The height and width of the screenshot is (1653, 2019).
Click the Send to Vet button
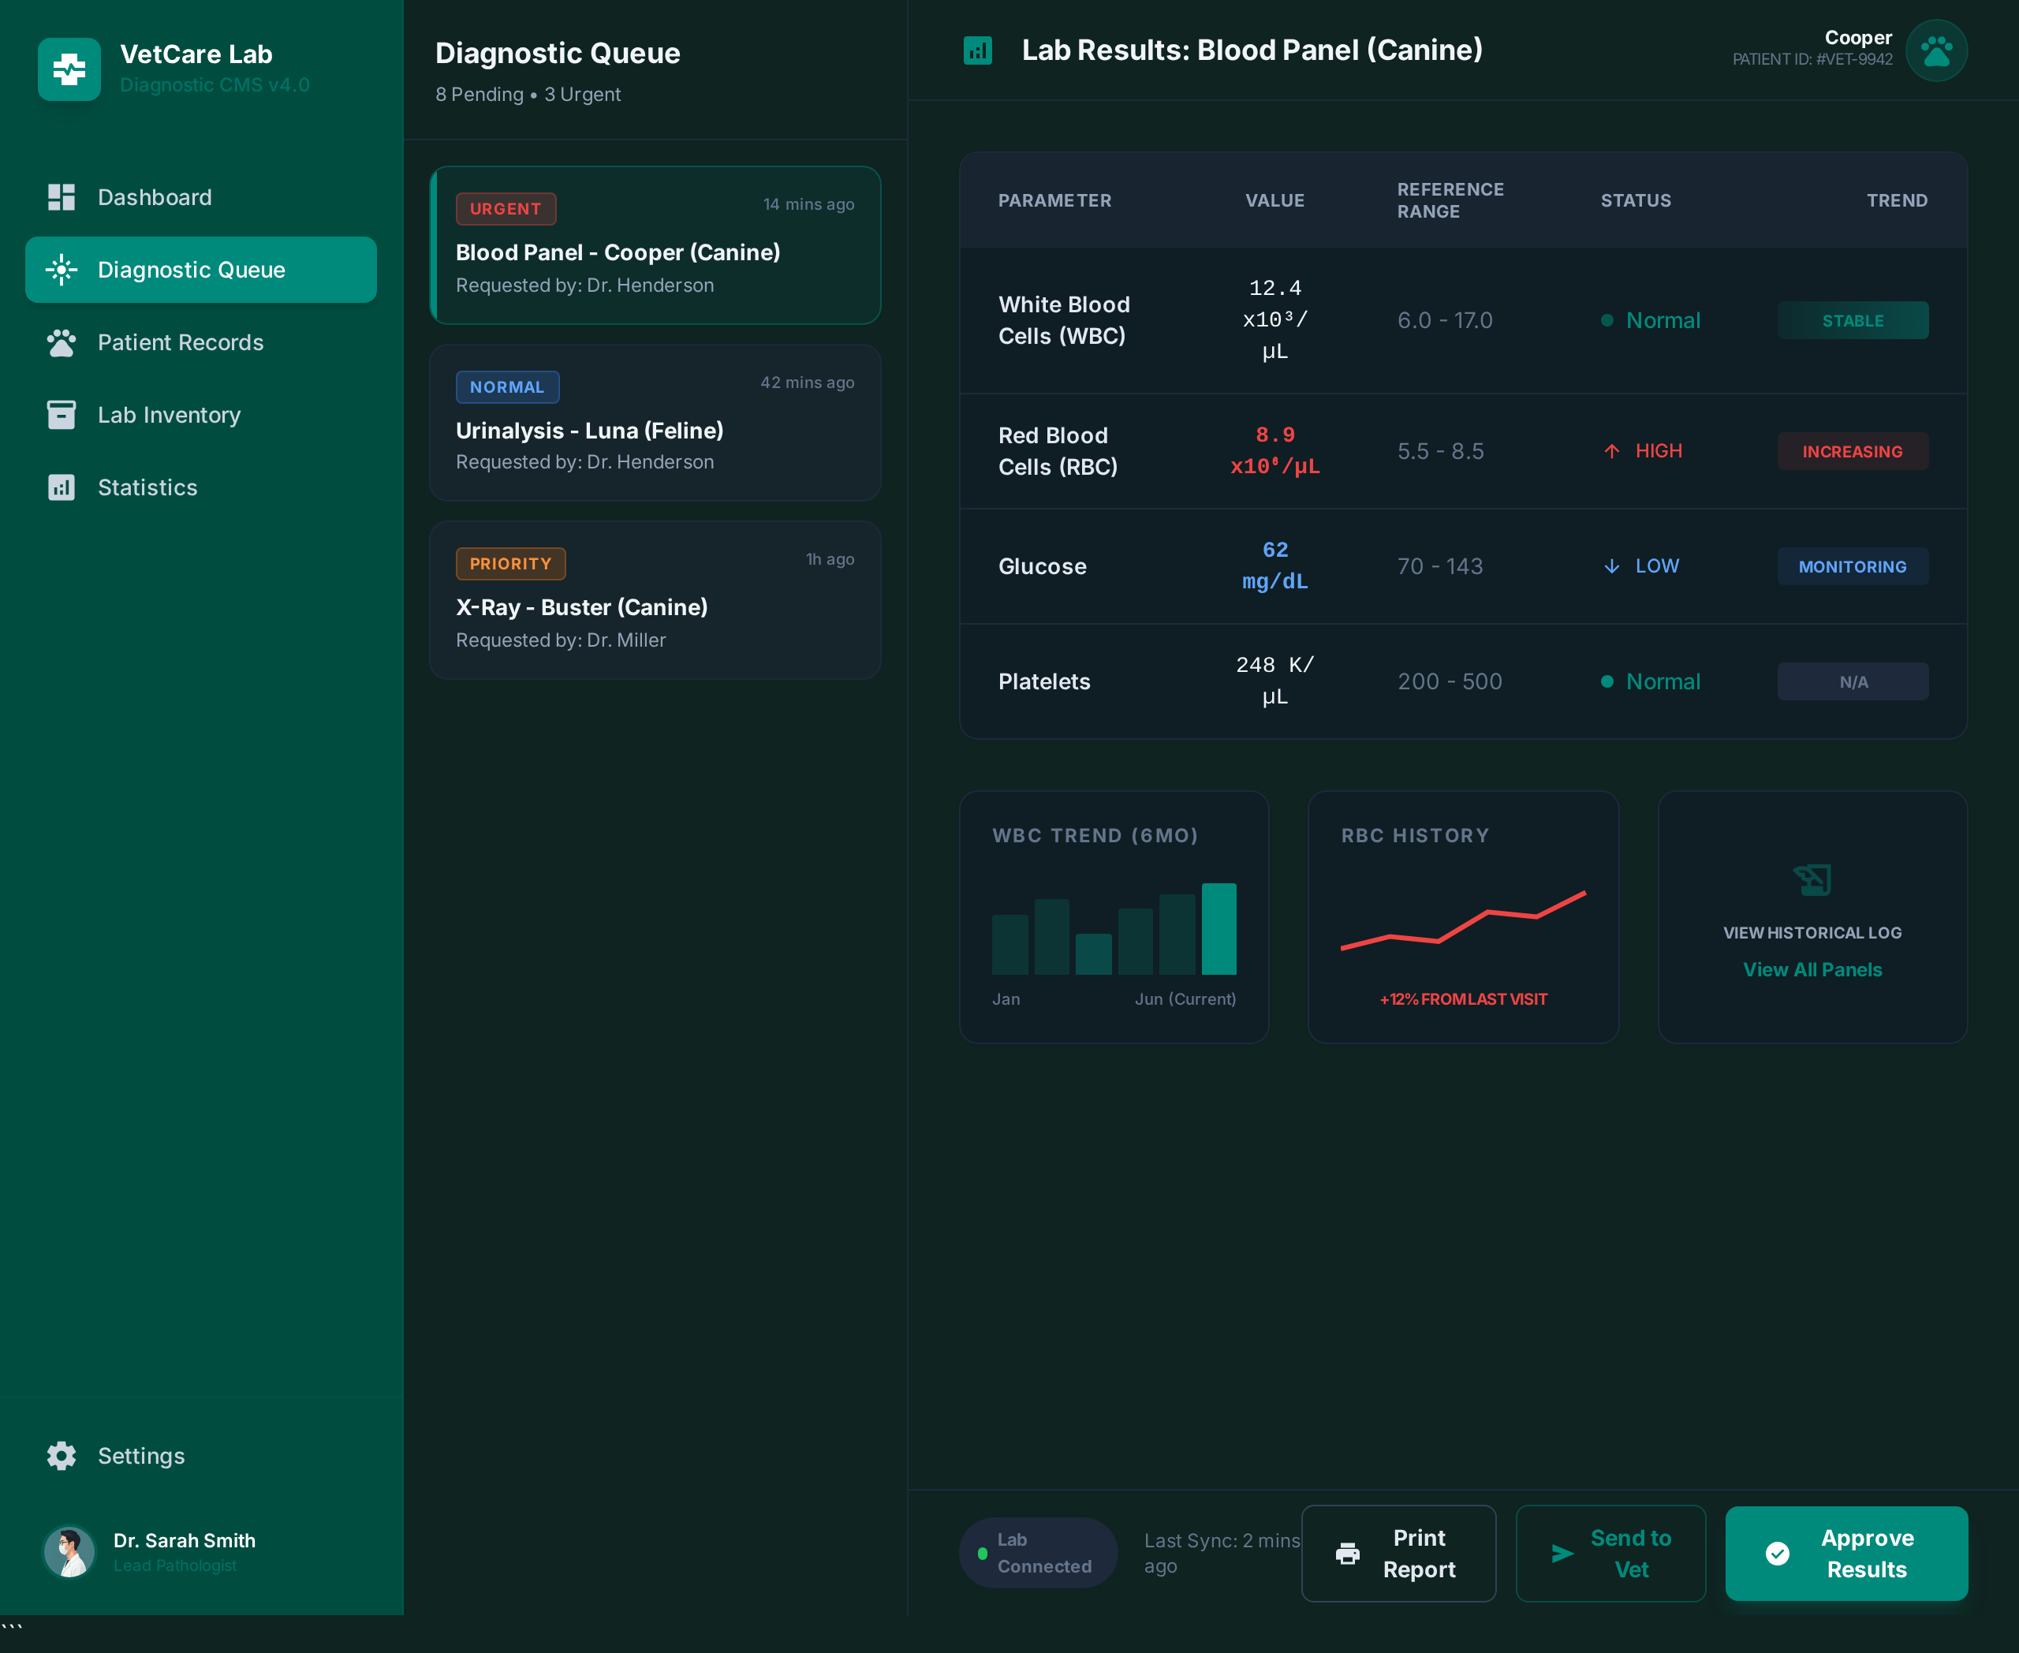[1610, 1553]
